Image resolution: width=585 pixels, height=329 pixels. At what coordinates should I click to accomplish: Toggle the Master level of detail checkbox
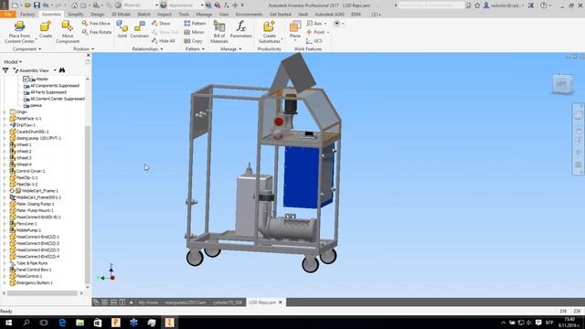[26, 79]
